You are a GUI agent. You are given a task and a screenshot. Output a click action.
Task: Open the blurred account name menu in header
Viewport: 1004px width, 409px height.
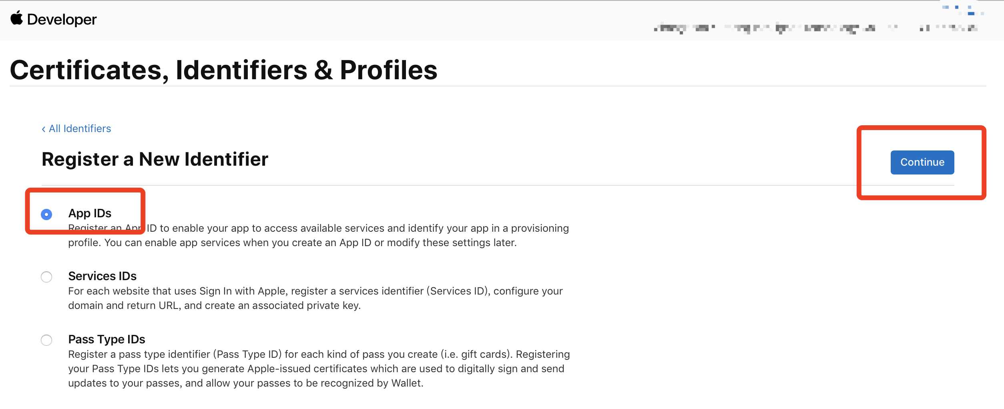tap(765, 28)
